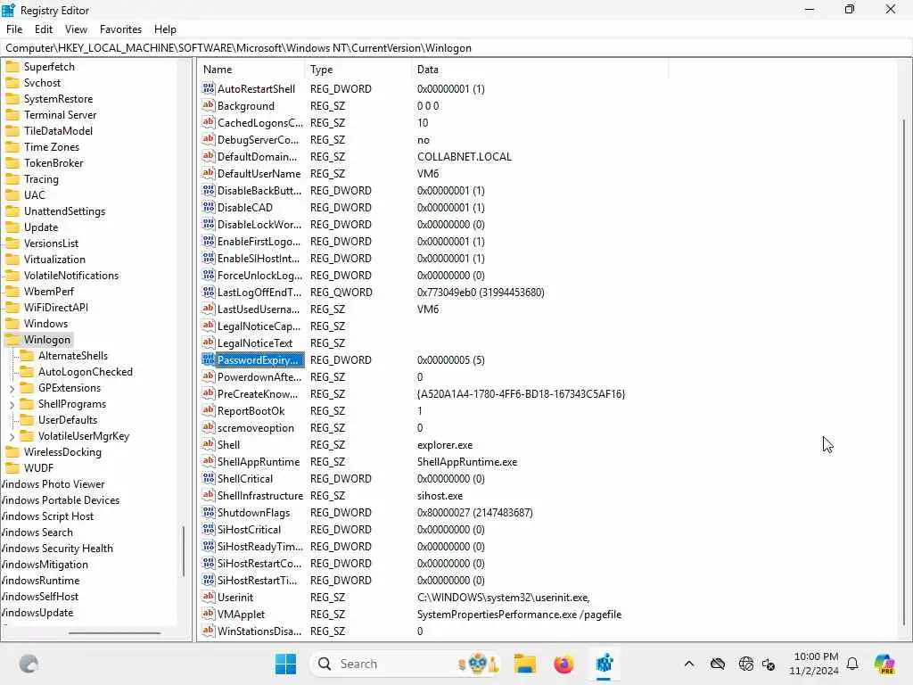Viewport: 913px width, 685px height.
Task: Click the explorer.exe data cell
Action: [445, 445]
